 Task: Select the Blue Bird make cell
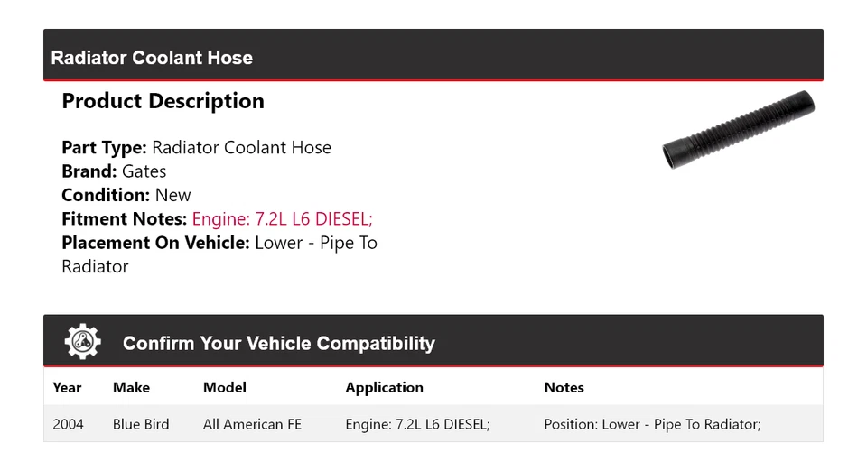(141, 424)
